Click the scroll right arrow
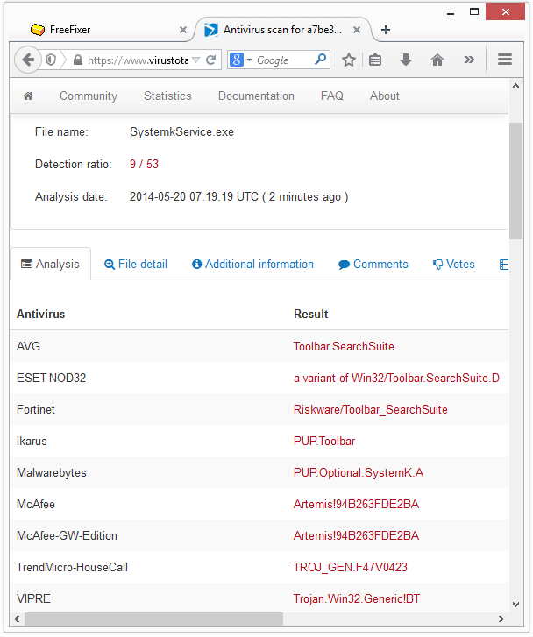This screenshot has height=637, width=533. pyautogui.click(x=501, y=619)
